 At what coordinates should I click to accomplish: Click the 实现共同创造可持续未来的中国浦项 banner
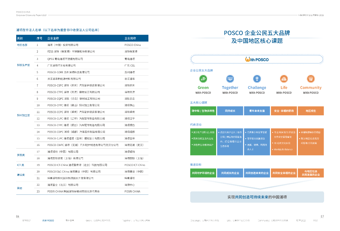tap(257, 197)
